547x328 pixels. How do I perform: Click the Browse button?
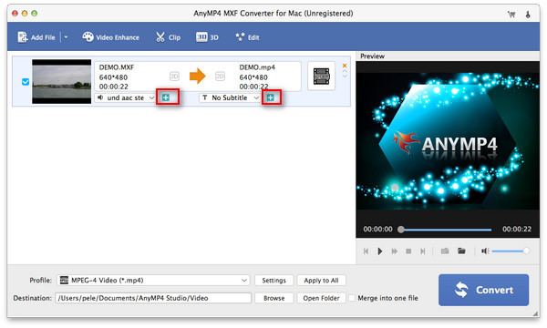(273, 298)
